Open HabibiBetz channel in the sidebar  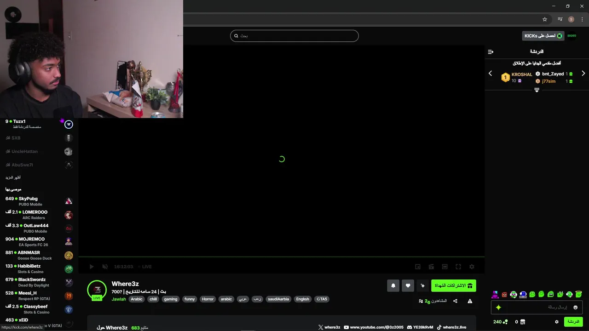[39, 268]
